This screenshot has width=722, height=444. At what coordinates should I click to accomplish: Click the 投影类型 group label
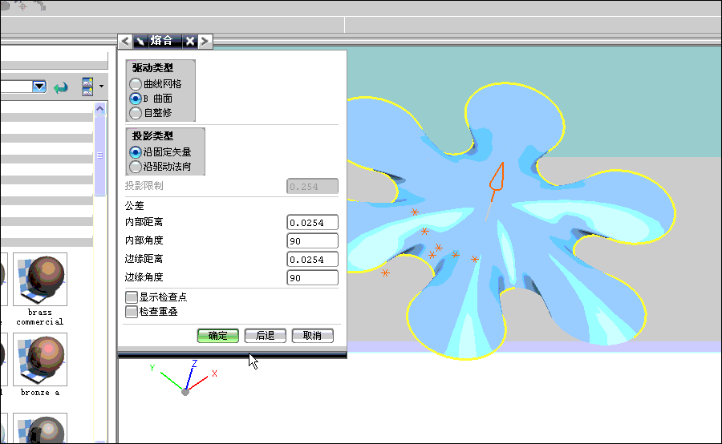pyautogui.click(x=152, y=135)
